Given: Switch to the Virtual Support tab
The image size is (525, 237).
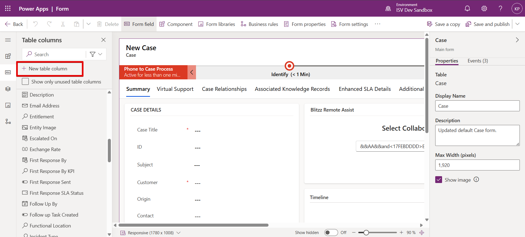Looking at the screenshot, I should coord(175,89).
